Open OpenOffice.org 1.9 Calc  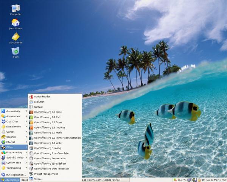pyautogui.click(x=55, y=117)
